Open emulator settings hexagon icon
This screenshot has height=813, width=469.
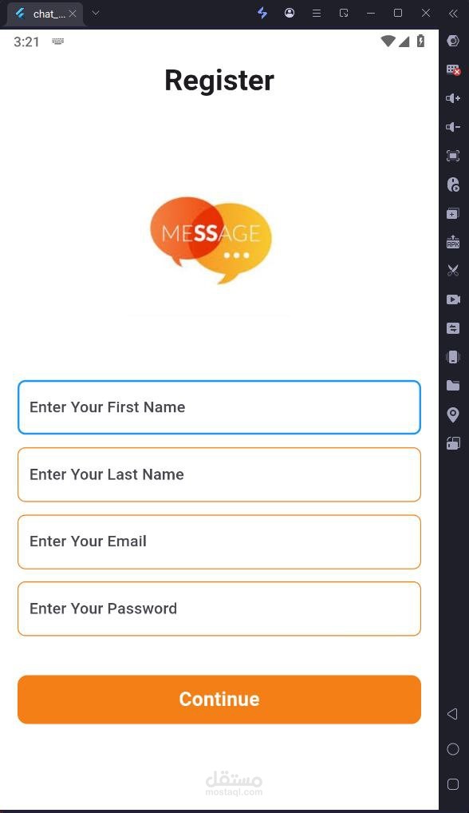[x=453, y=41]
